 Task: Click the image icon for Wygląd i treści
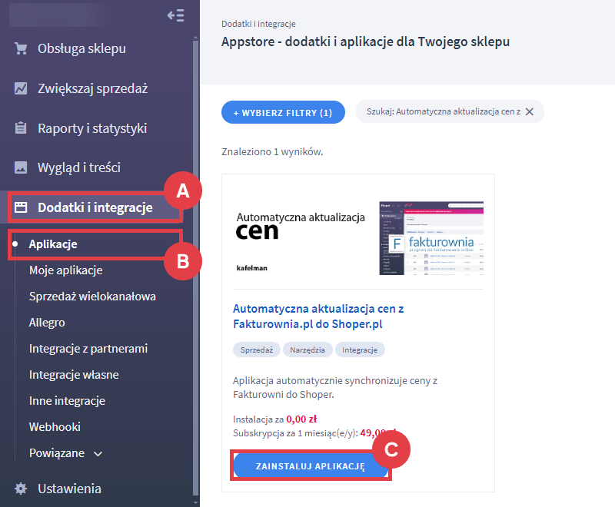pyautogui.click(x=21, y=167)
